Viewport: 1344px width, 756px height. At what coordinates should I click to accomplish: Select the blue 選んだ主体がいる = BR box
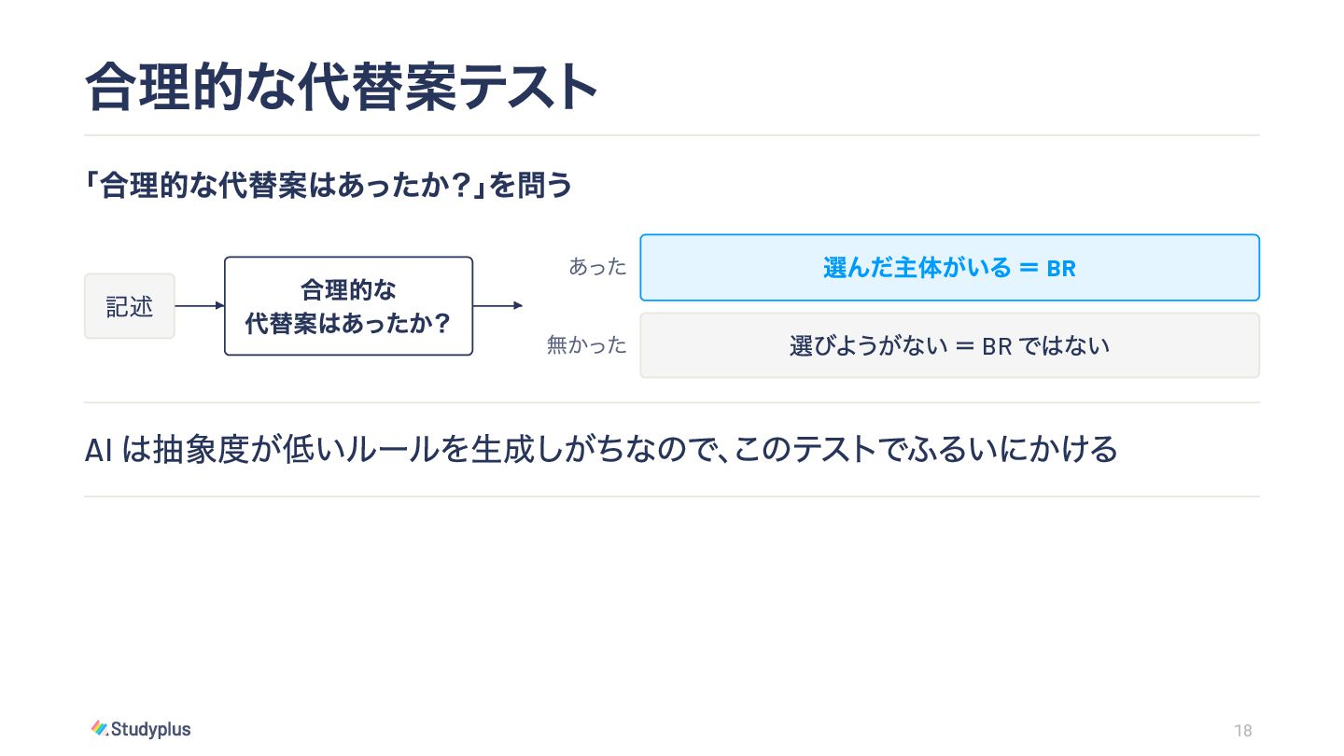click(x=949, y=268)
